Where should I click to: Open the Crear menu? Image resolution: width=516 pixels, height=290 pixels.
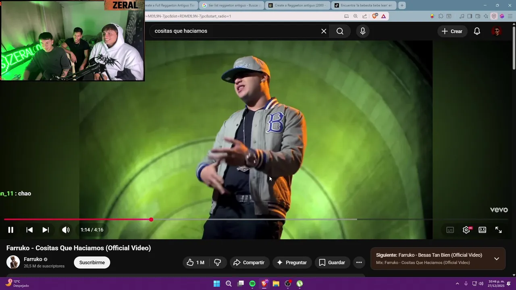(452, 31)
